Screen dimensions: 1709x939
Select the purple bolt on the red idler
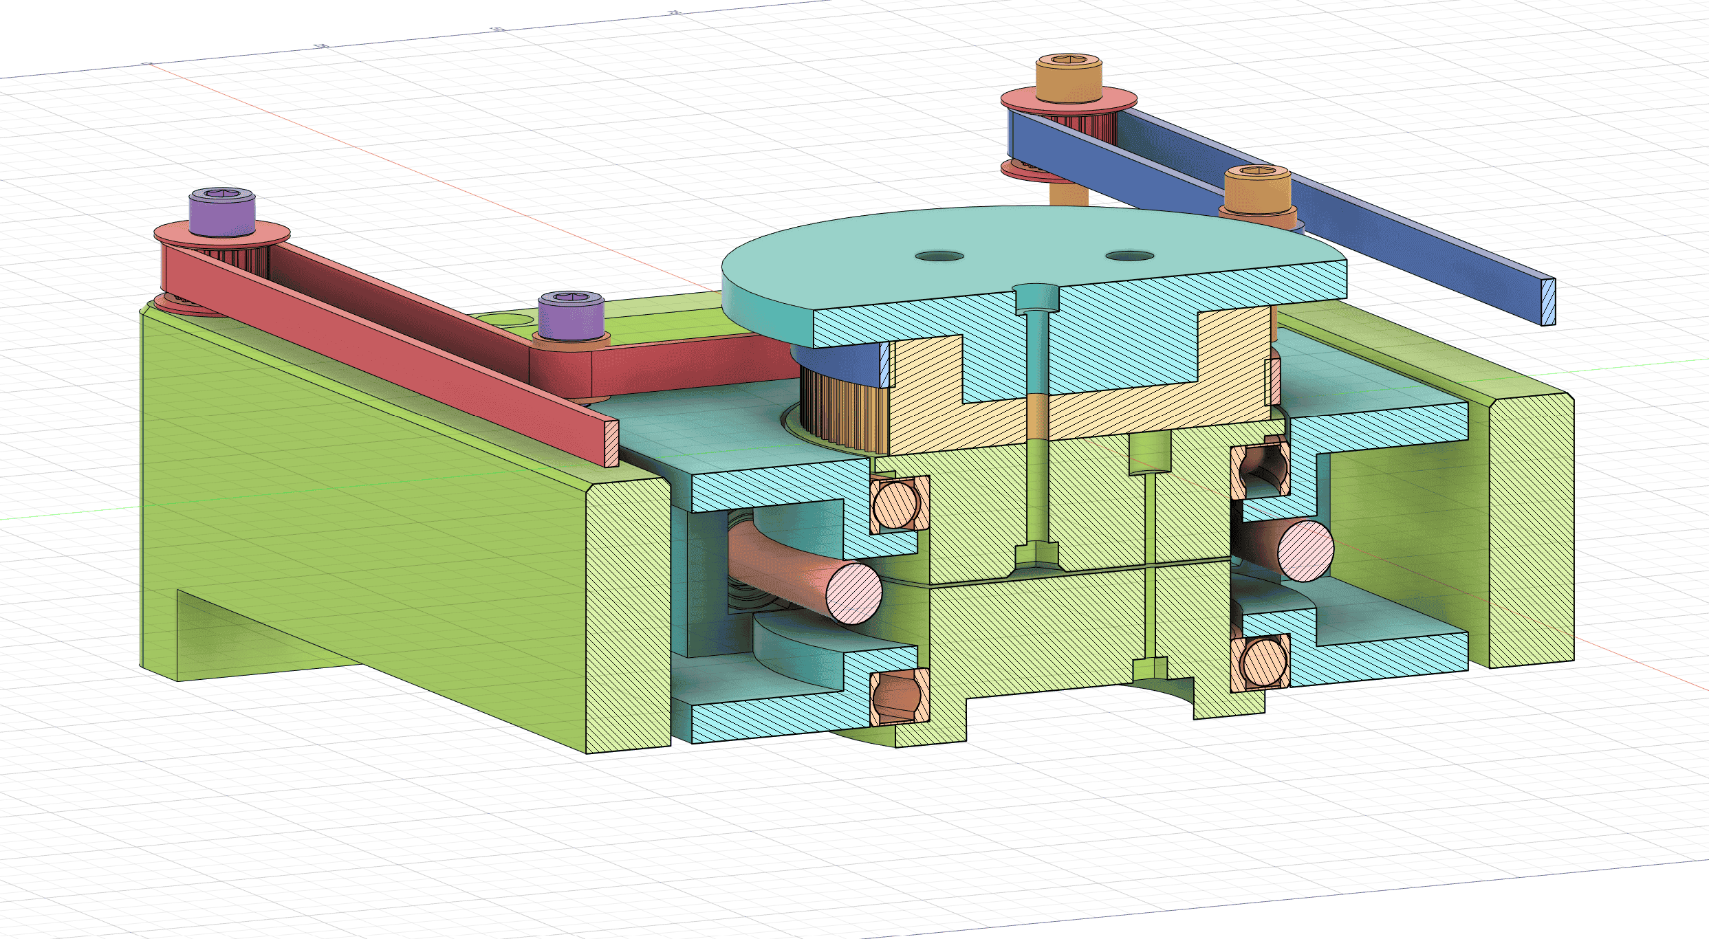click(x=571, y=316)
